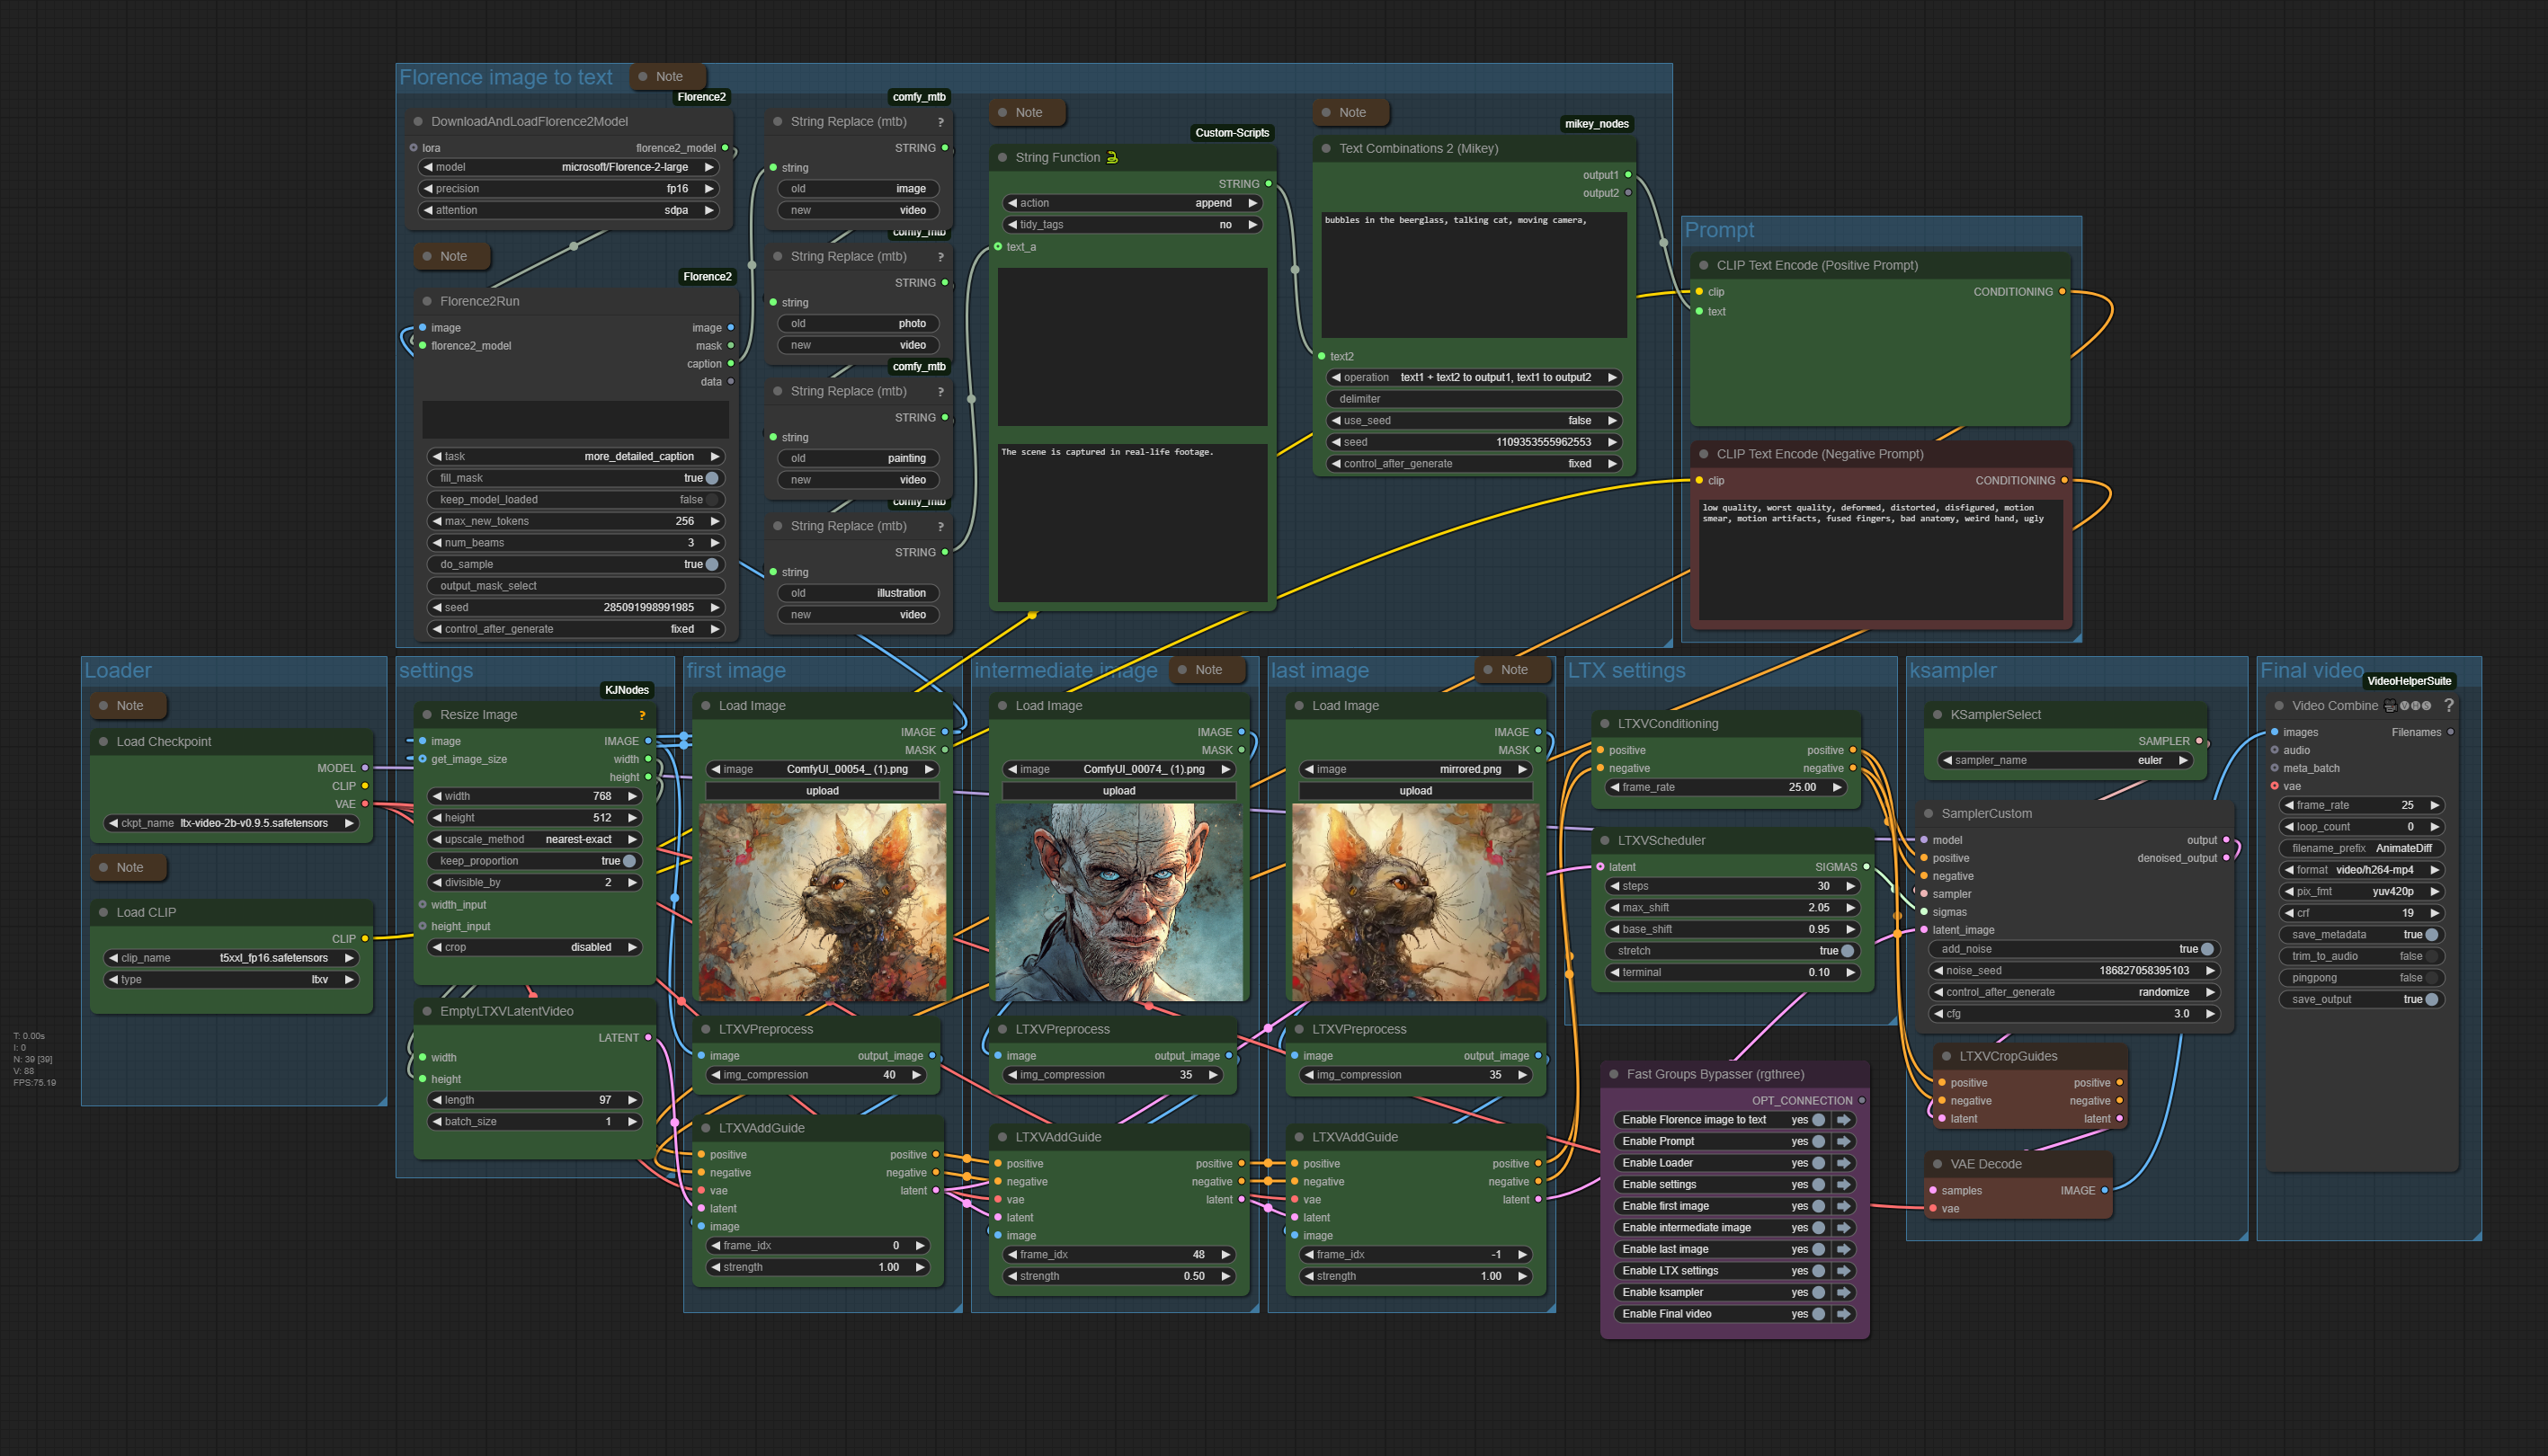Increase steps value arrow in LTXVScheduler
Screen dimensions: 2548x1456
(x=1850, y=886)
